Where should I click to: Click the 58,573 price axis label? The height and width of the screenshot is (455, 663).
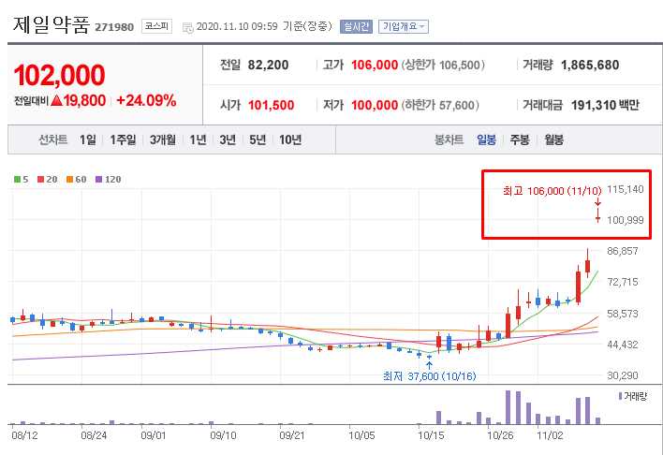(623, 314)
